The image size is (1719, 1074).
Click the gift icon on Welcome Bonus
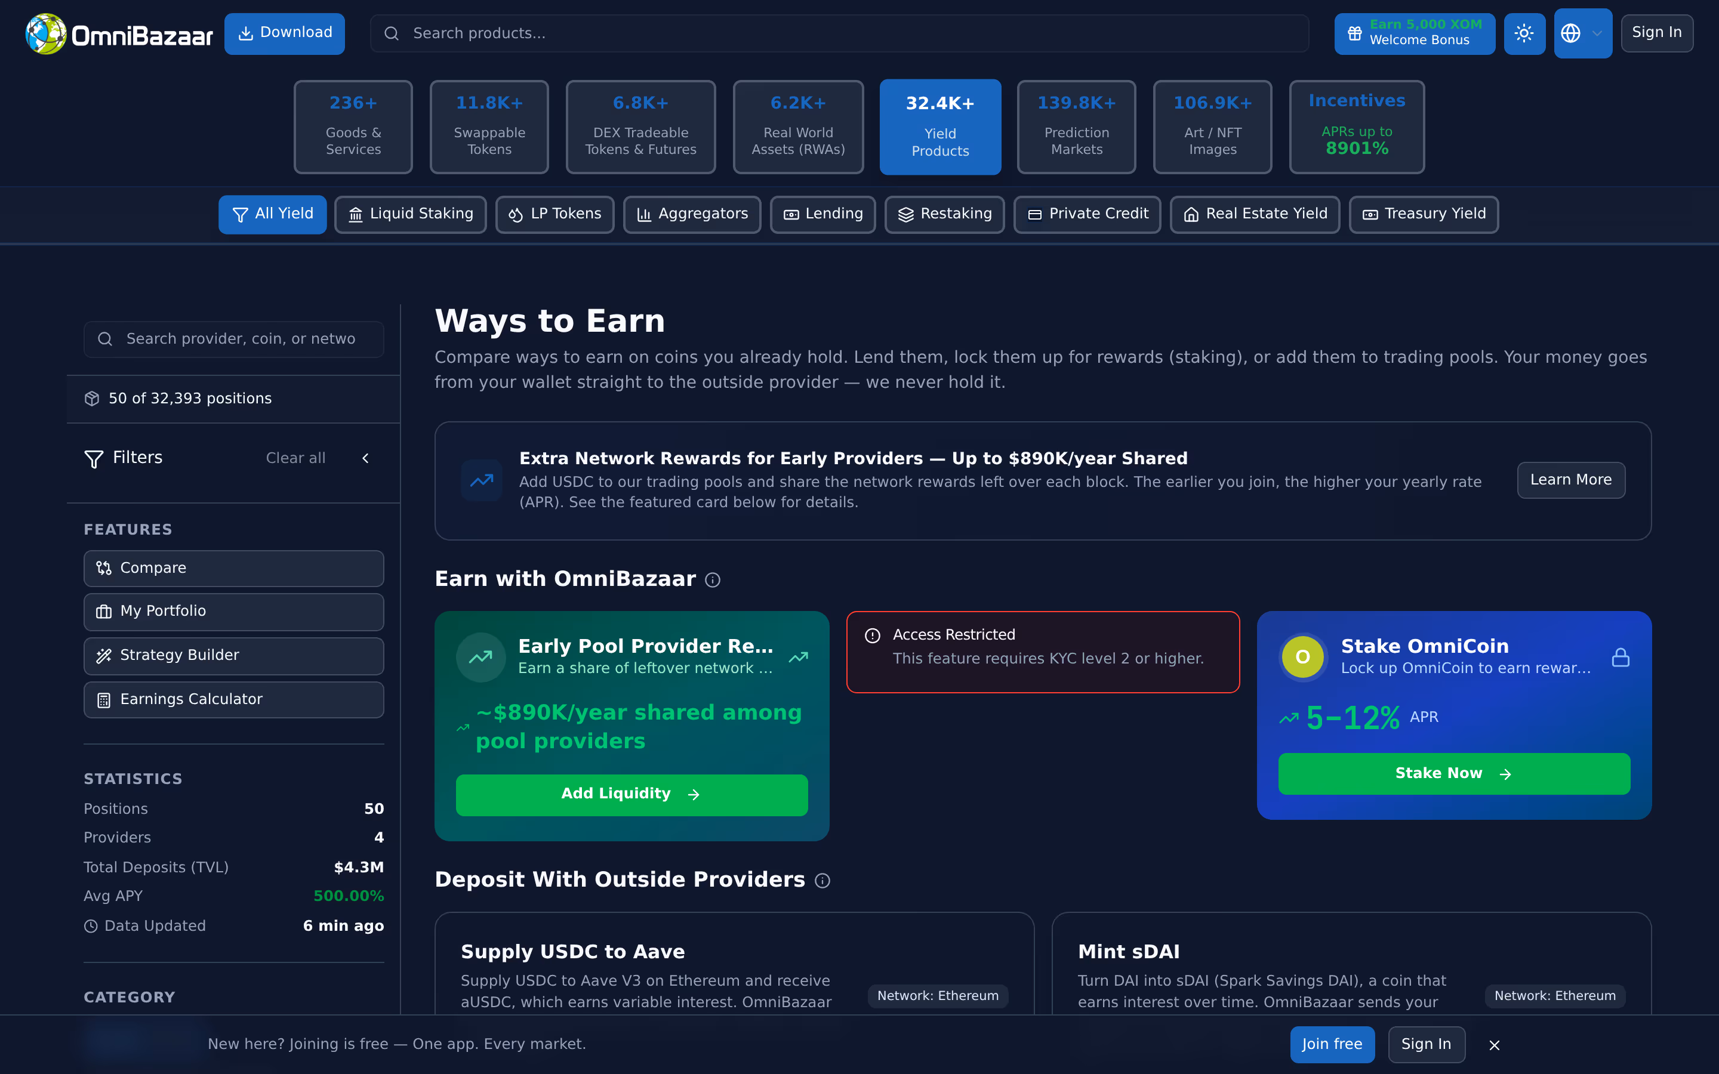1354,33
